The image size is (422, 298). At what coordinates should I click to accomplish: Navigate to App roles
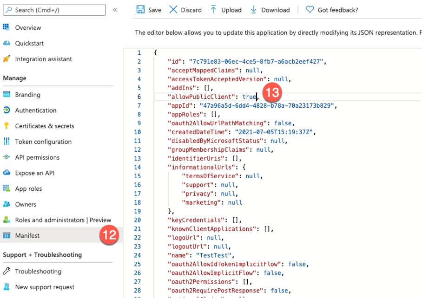pyautogui.click(x=28, y=189)
